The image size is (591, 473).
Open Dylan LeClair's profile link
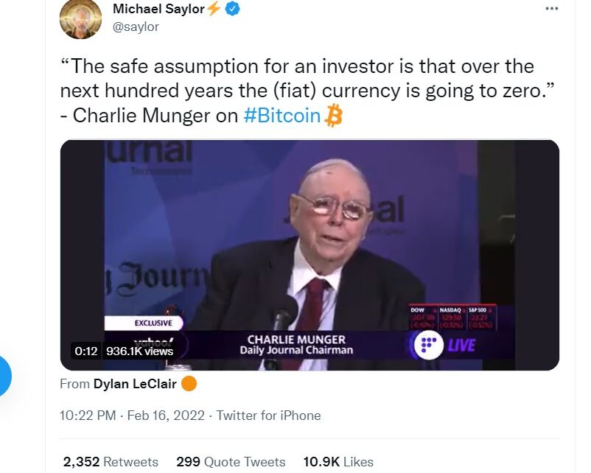tap(135, 384)
